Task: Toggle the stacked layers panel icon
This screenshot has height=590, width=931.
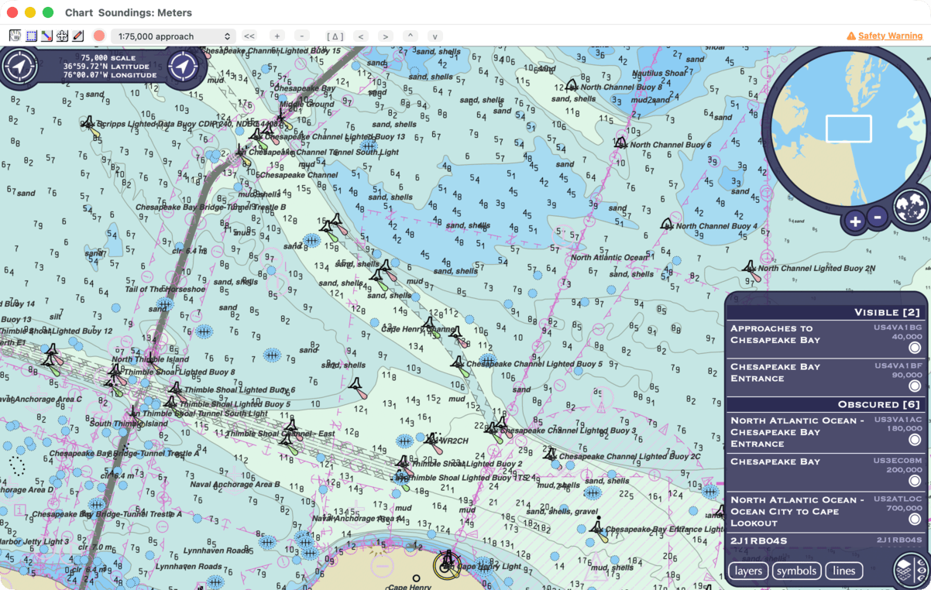Action: (x=911, y=570)
